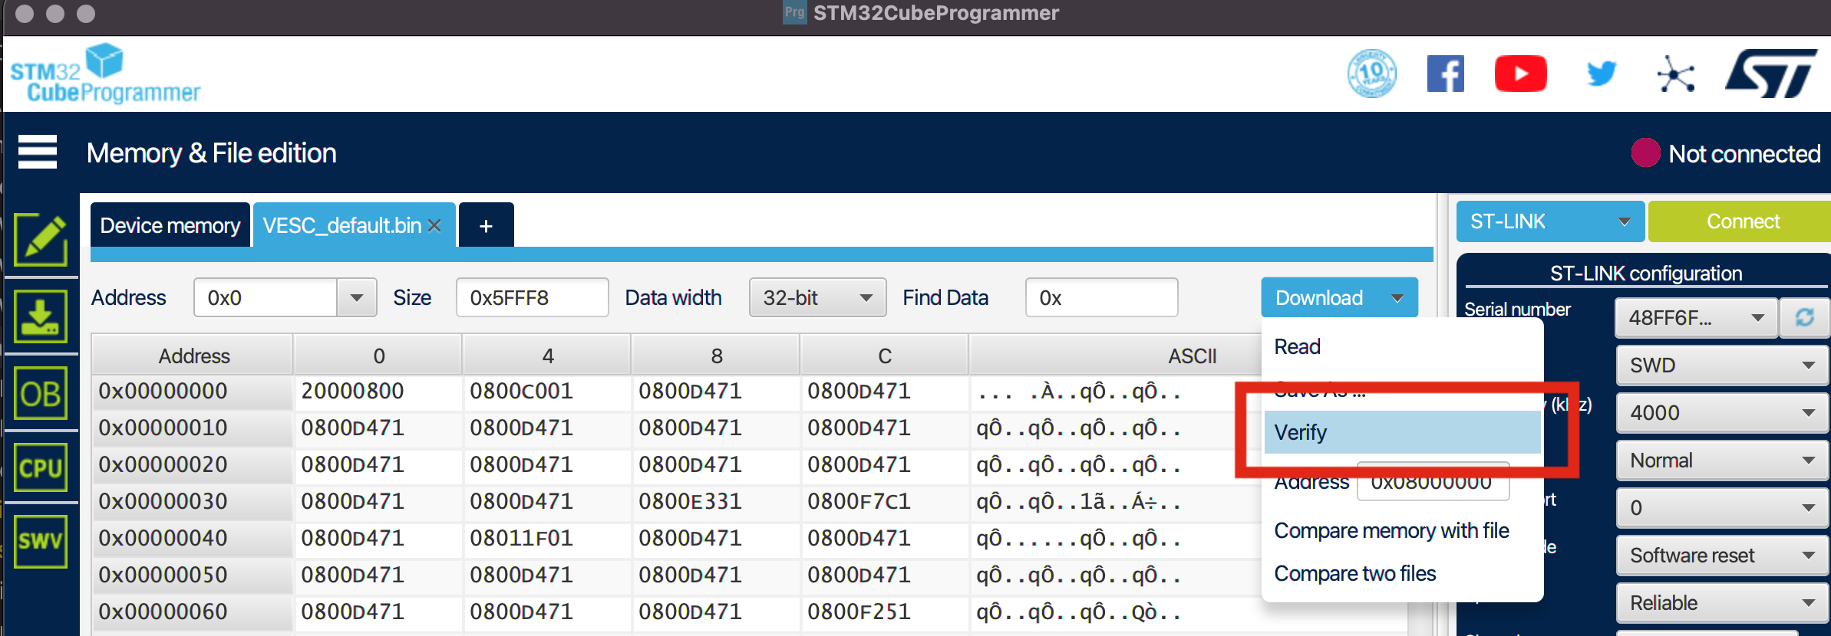Click the ST community network icon
Viewport: 1831px width, 636px height.
tap(1675, 74)
